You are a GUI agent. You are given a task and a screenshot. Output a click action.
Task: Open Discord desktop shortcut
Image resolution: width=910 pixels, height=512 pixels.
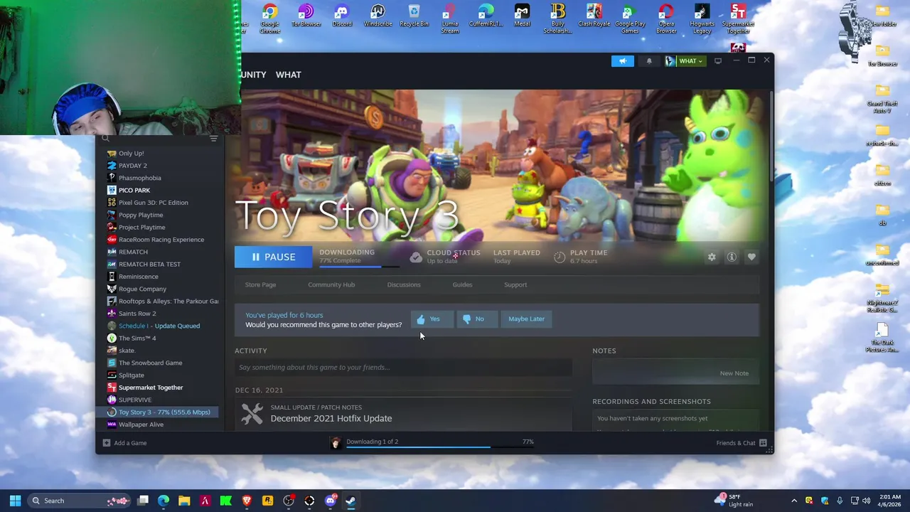pos(342,16)
